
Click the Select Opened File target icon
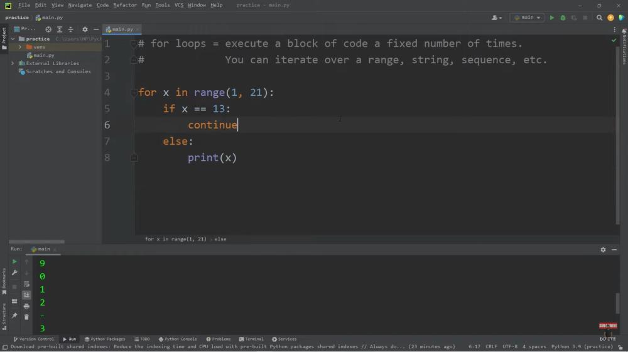coord(48,29)
